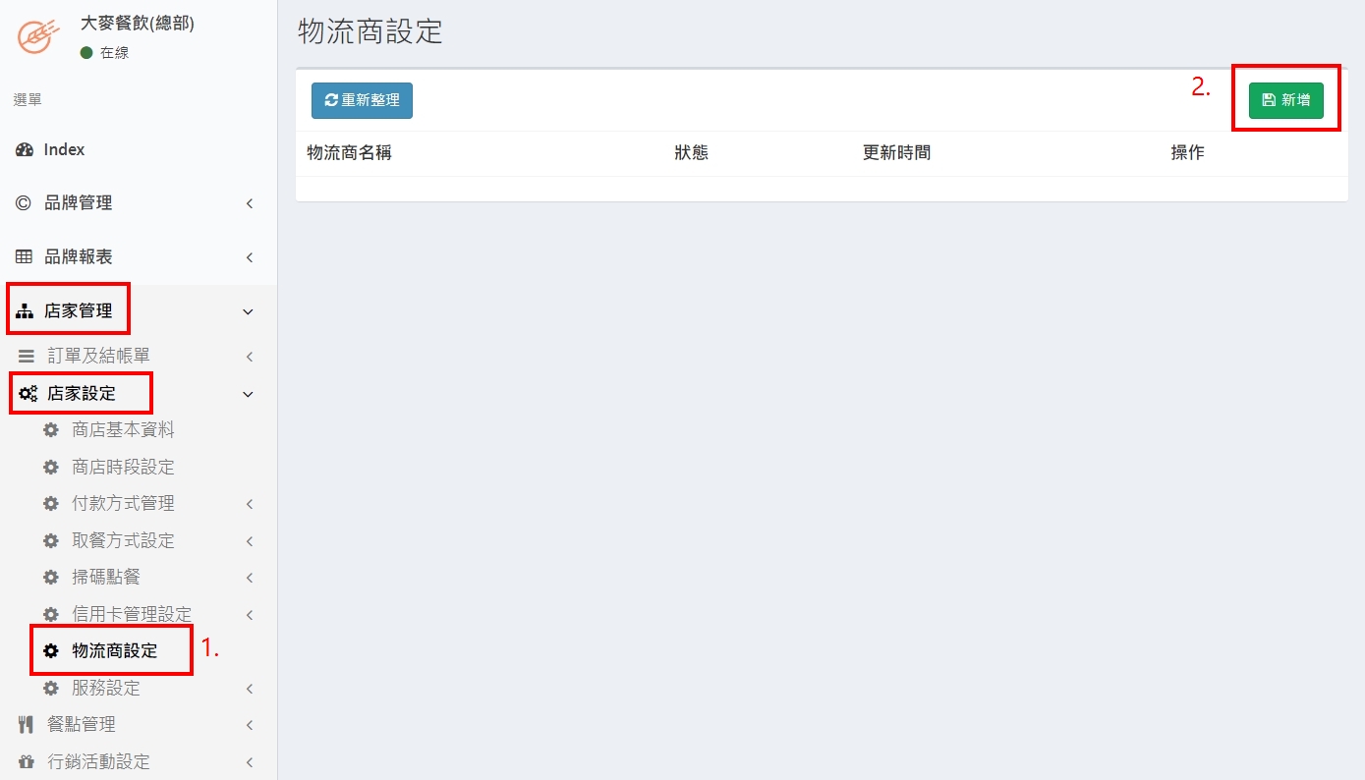Click the gear icon beside 物流商設定
The width and height of the screenshot is (1365, 780).
coord(51,650)
